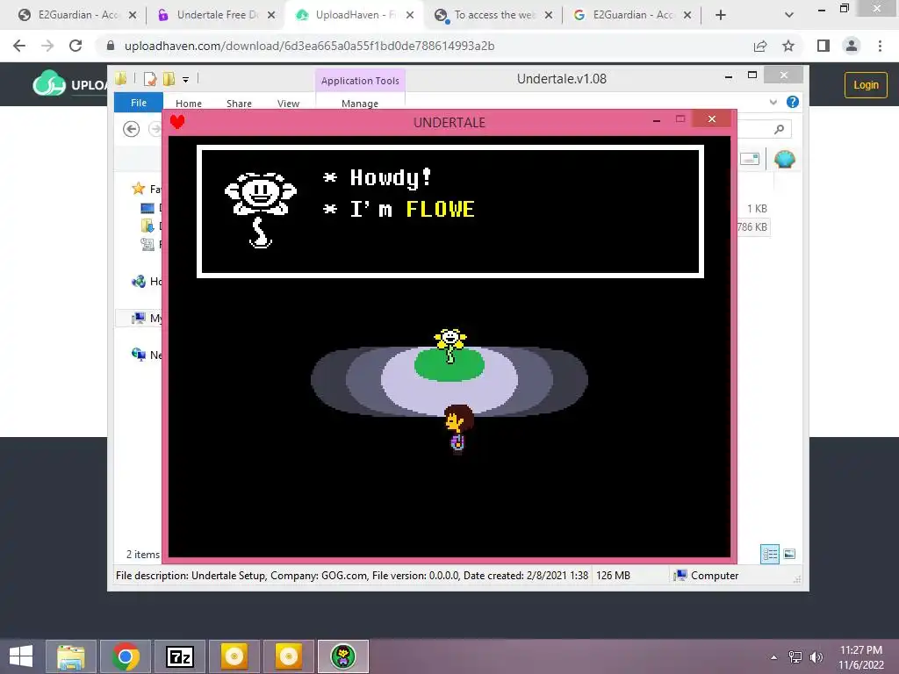Open the Chrome three-dot menu
The height and width of the screenshot is (674, 899).
coord(880,46)
